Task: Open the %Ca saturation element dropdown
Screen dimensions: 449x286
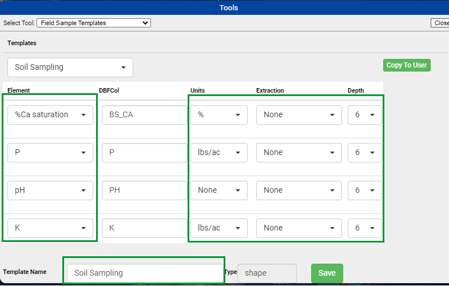Action: click(50, 115)
